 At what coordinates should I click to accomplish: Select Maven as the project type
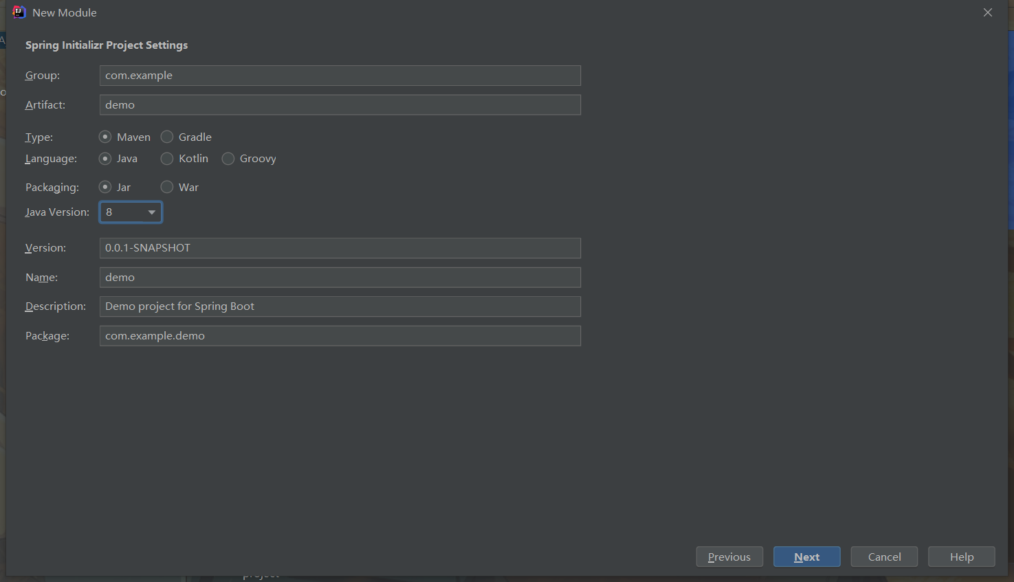124,137
